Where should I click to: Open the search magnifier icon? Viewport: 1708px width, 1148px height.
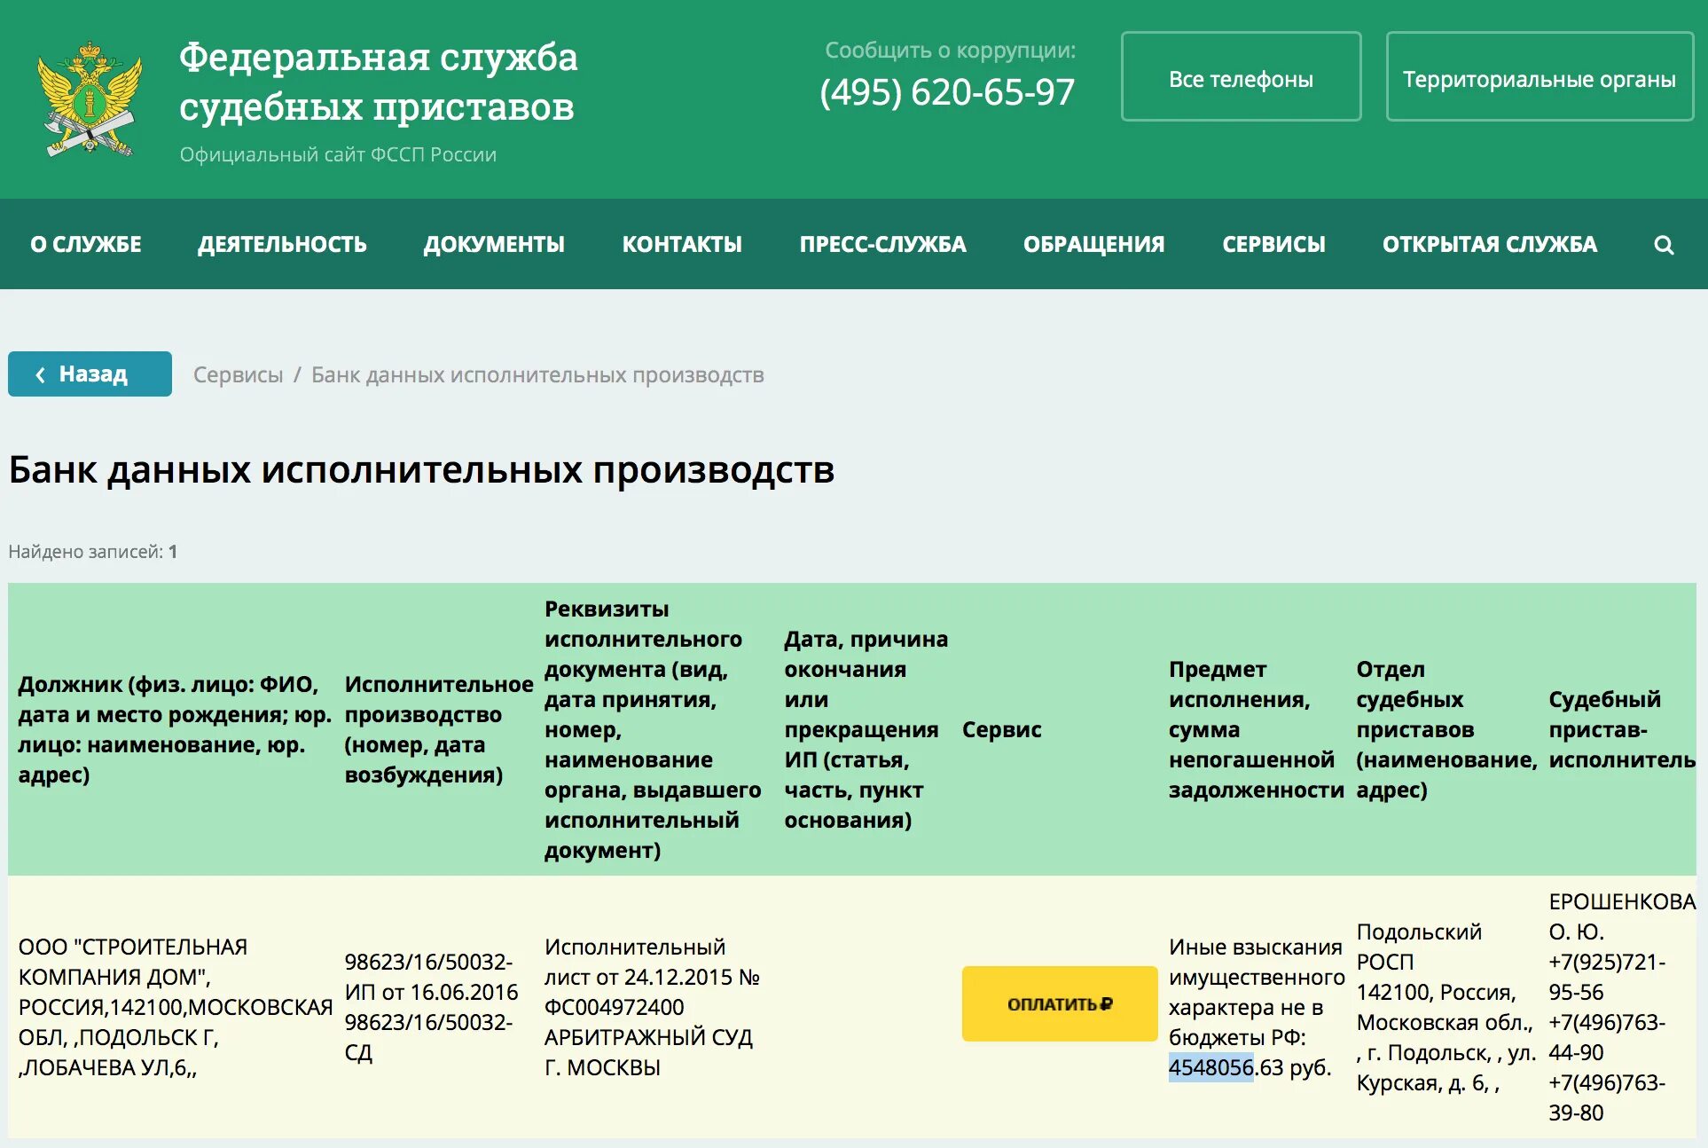1664,245
